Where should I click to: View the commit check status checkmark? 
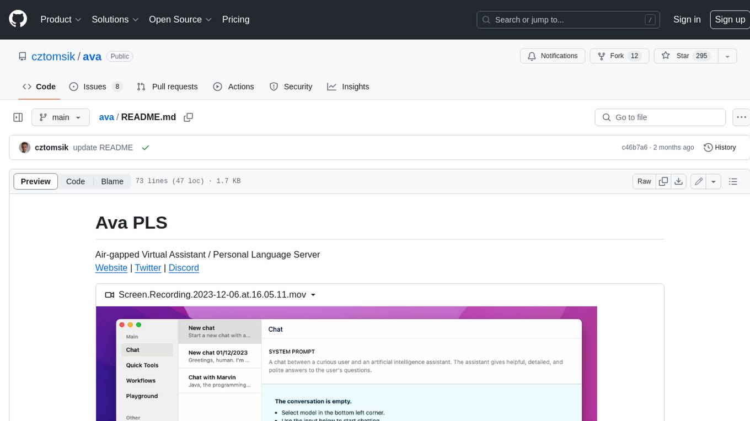tap(146, 148)
